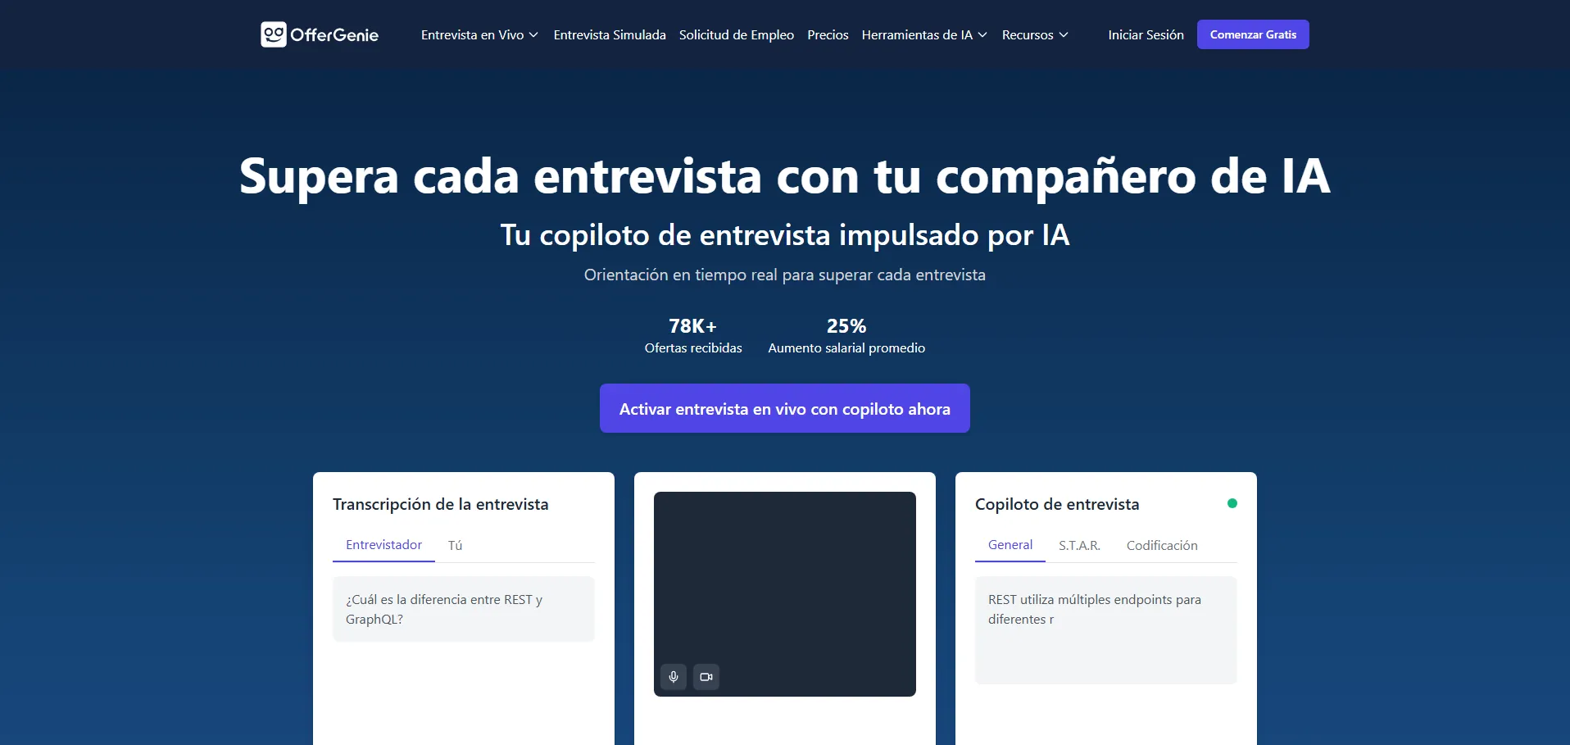1570x745 pixels.
Task: Switch to the Tú transcript tab
Action: (455, 546)
